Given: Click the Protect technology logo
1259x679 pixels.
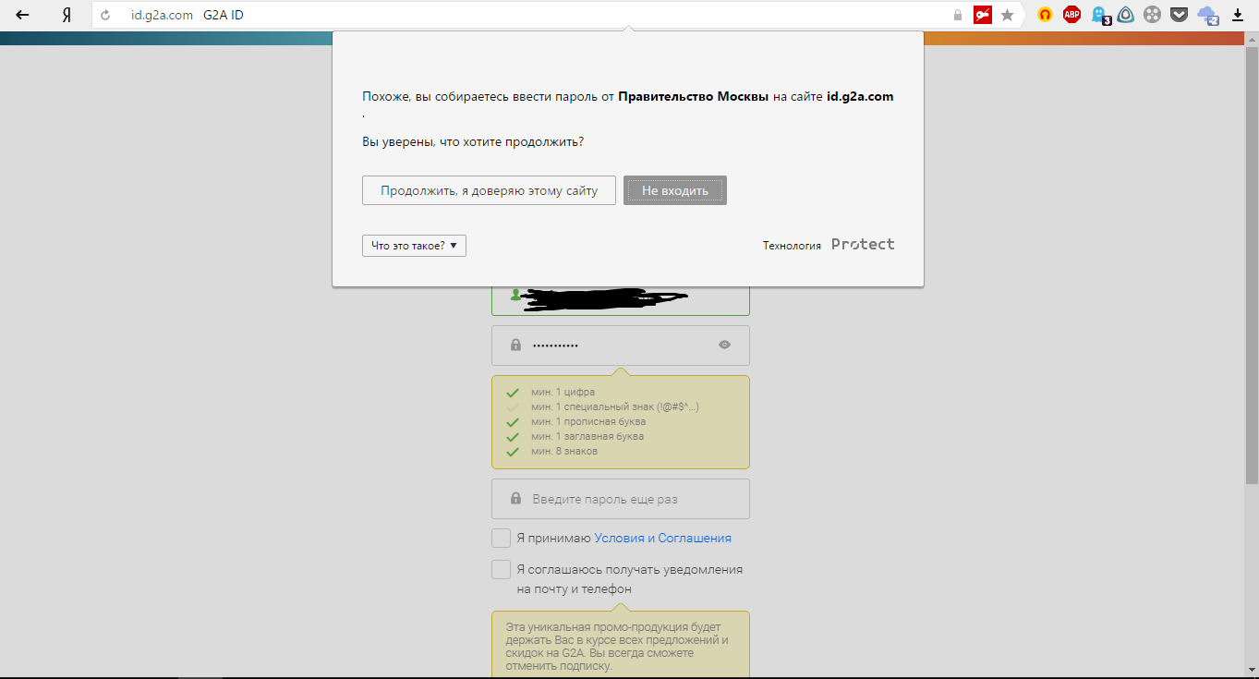Looking at the screenshot, I should 863,244.
